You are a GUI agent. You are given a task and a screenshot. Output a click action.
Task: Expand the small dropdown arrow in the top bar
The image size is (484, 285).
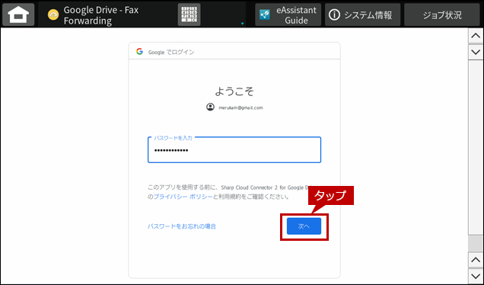tap(242, 24)
